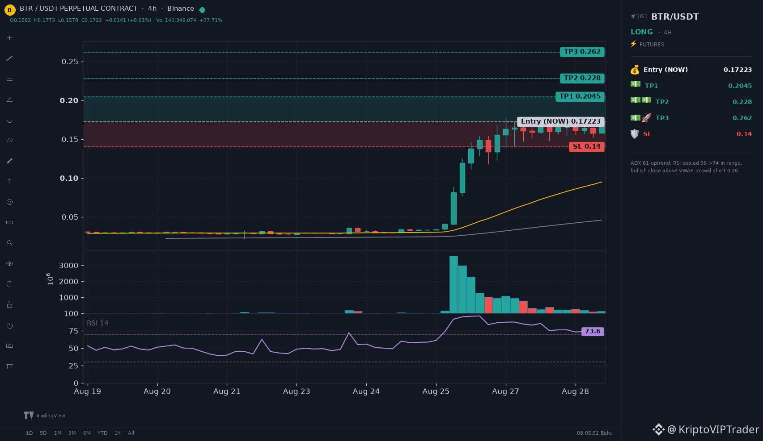Toggle drawings visibility eye icon
Screen dimensions: 763x441
tap(9, 263)
